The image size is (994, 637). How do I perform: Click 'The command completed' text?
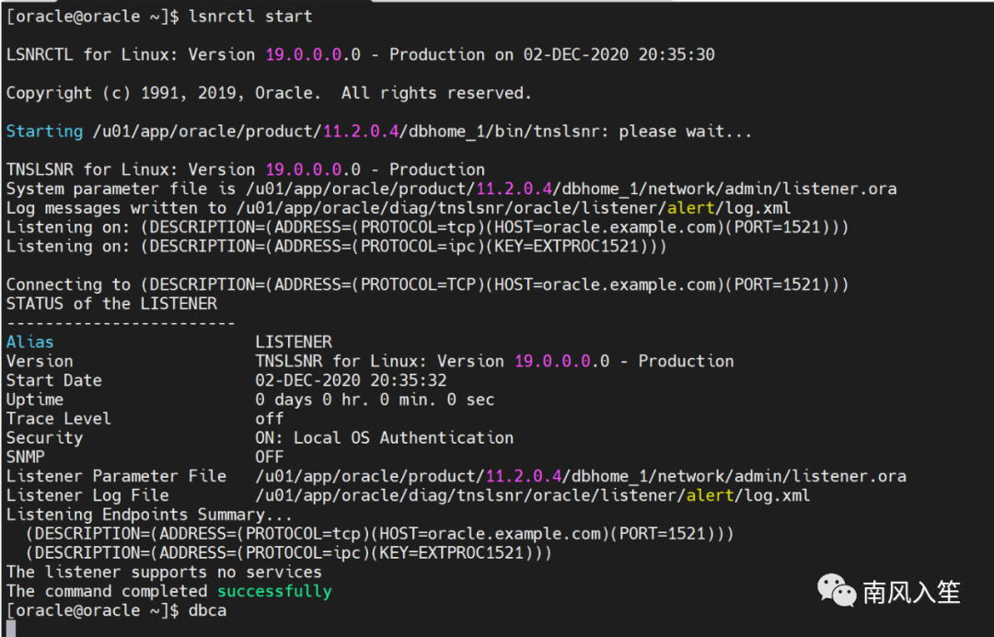pyautogui.click(x=107, y=591)
